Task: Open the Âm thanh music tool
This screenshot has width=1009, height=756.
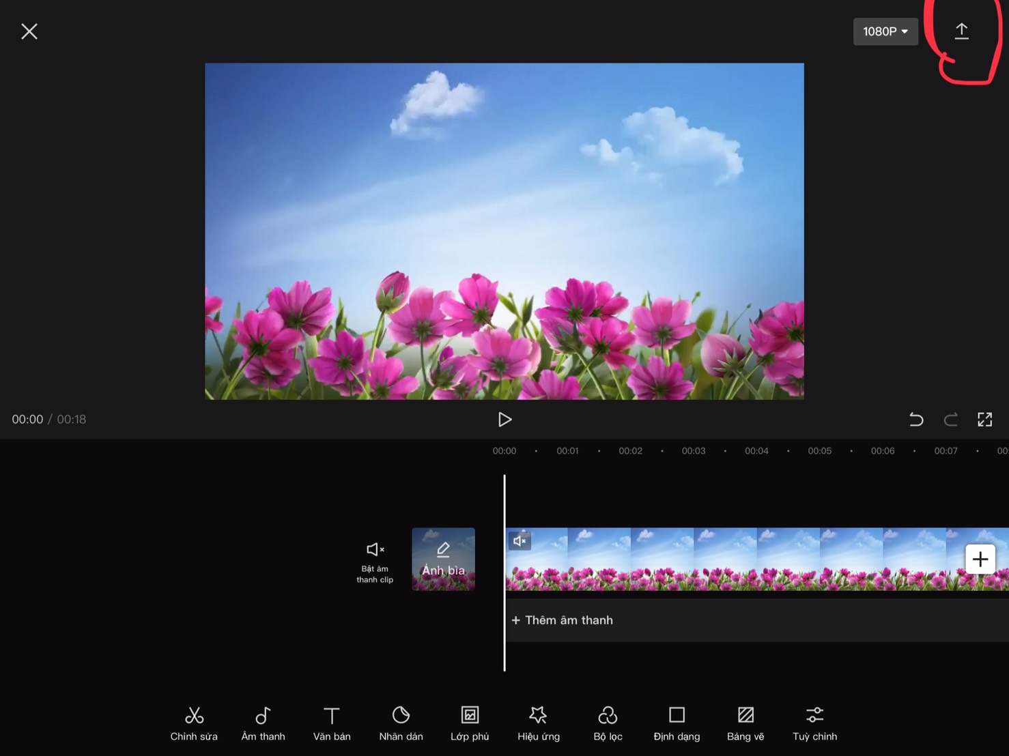Action: [263, 723]
